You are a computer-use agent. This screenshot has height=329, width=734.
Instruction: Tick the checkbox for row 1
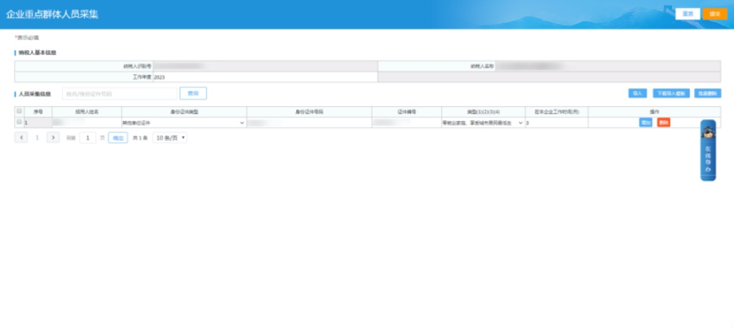(19, 122)
